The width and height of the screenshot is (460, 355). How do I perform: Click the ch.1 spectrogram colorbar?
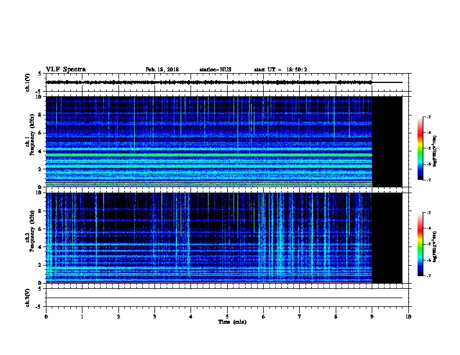(420, 148)
